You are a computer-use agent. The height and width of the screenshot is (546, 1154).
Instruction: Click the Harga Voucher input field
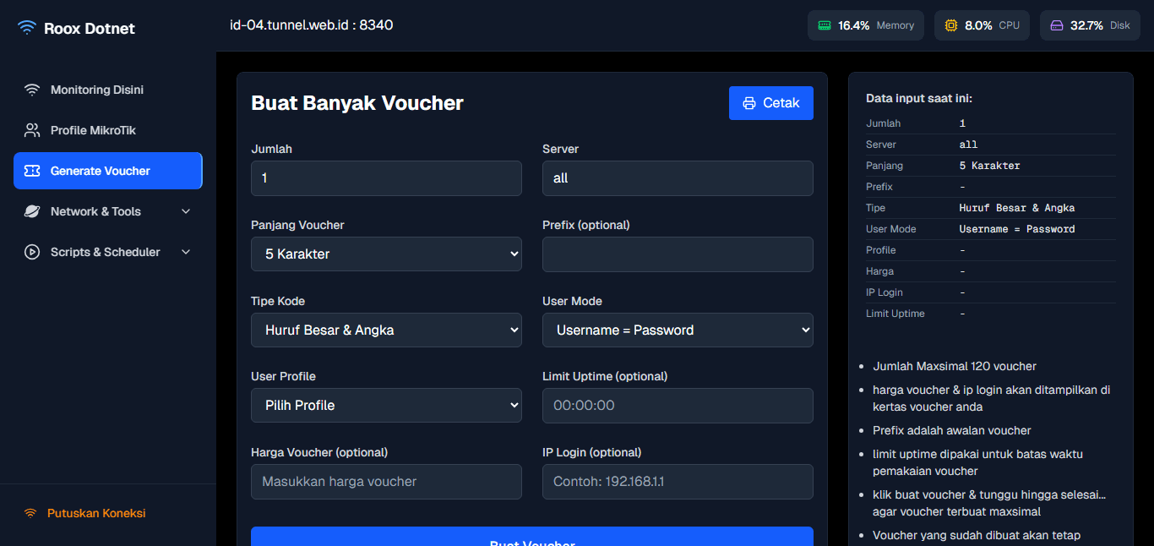click(386, 482)
